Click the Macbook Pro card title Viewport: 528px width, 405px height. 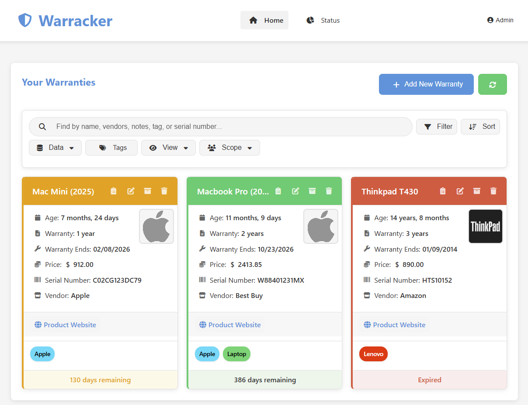(x=233, y=191)
